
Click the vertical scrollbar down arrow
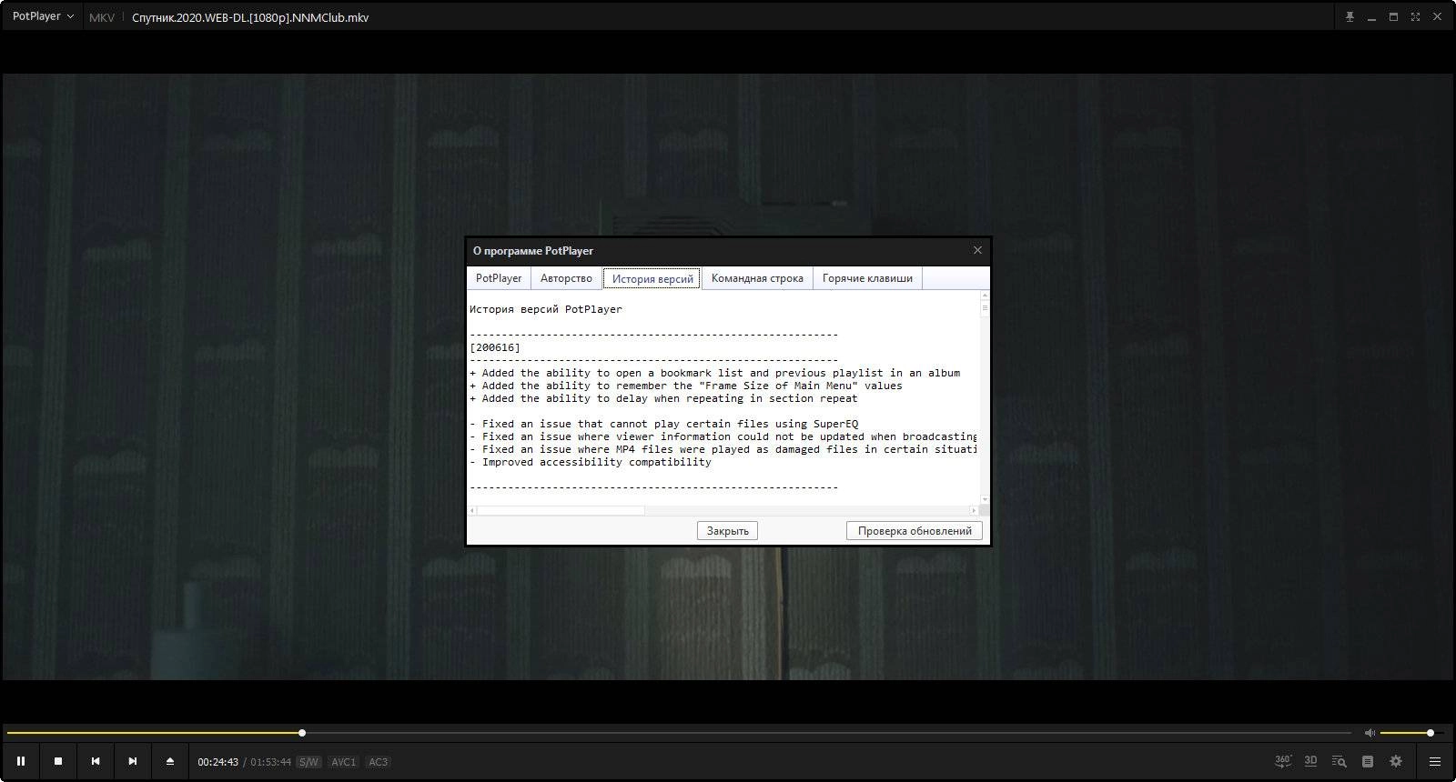(x=985, y=499)
